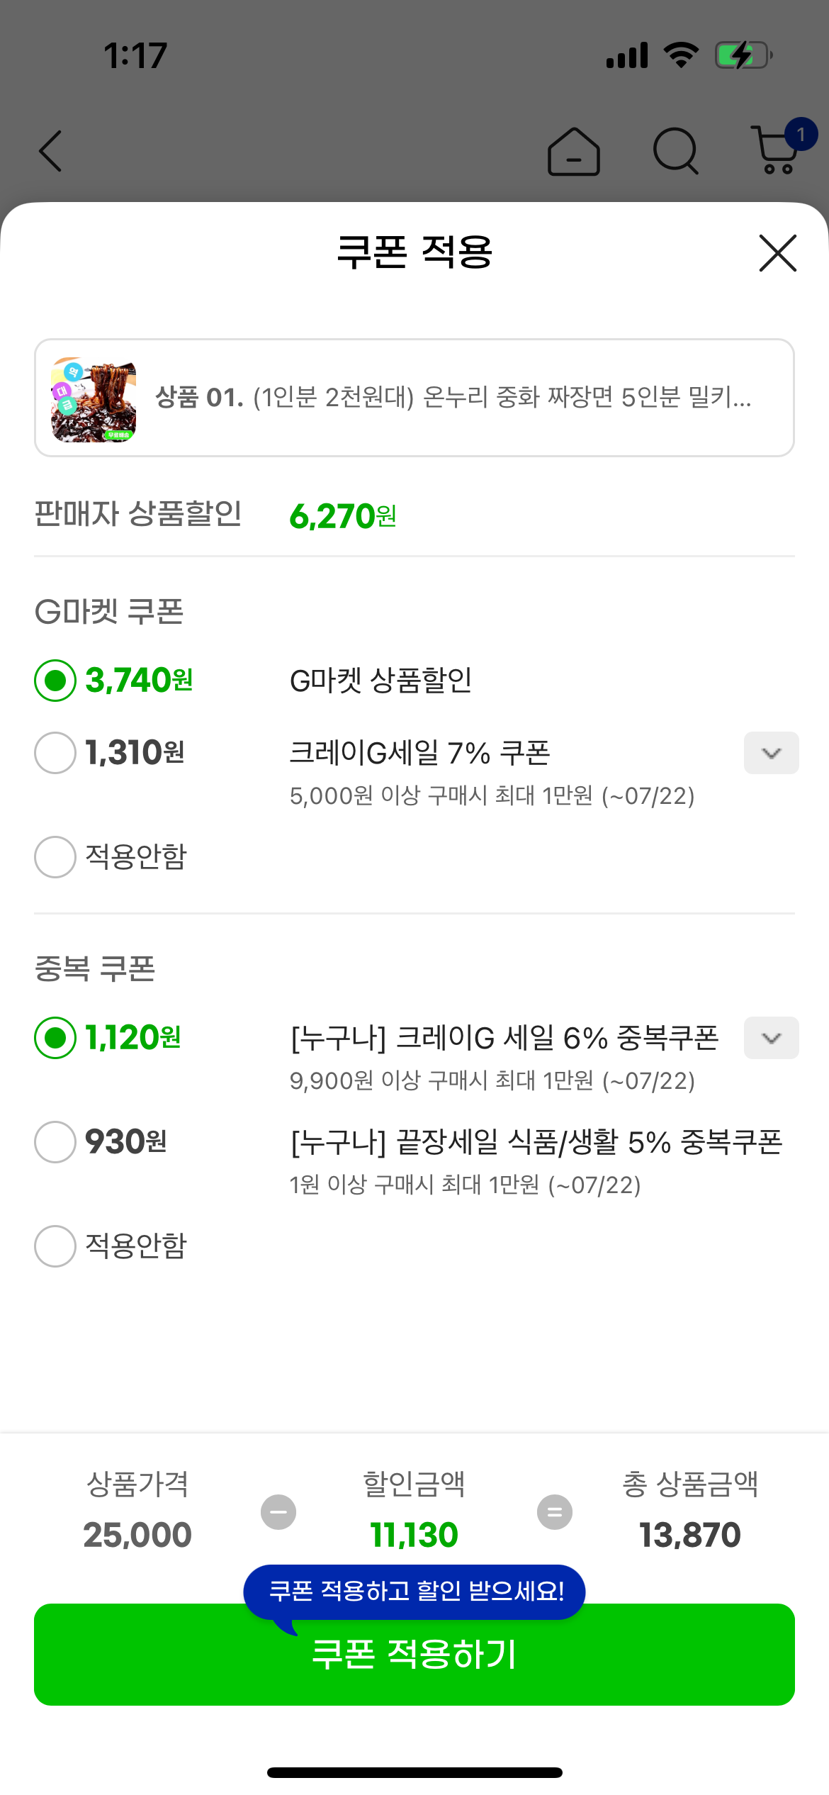
Task: Tap the equals icon before 총 상품금액
Action: [x=554, y=1512]
